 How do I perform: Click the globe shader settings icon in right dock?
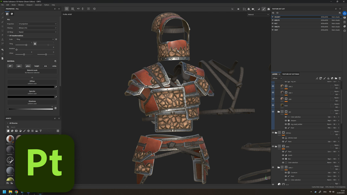345,26
